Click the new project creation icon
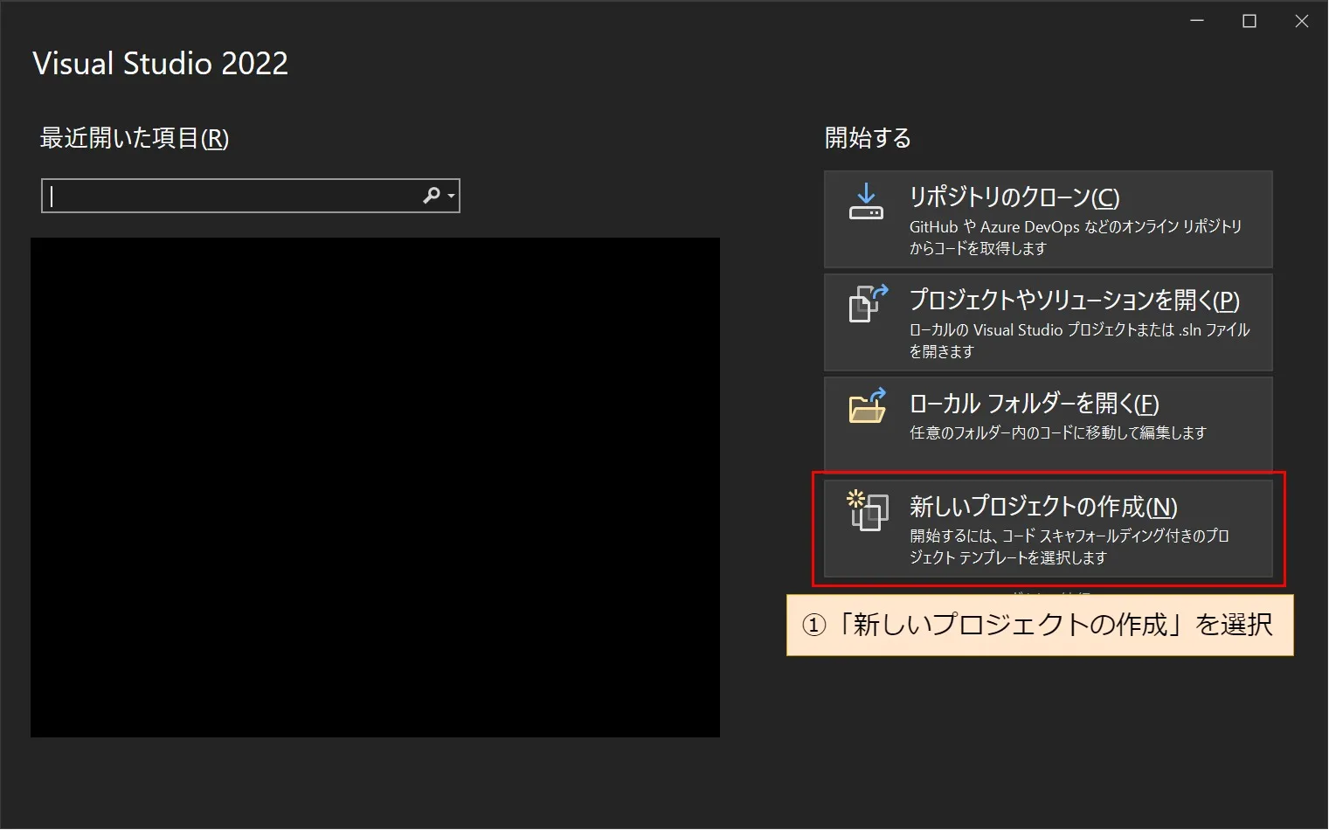This screenshot has height=830, width=1329. coord(868,511)
